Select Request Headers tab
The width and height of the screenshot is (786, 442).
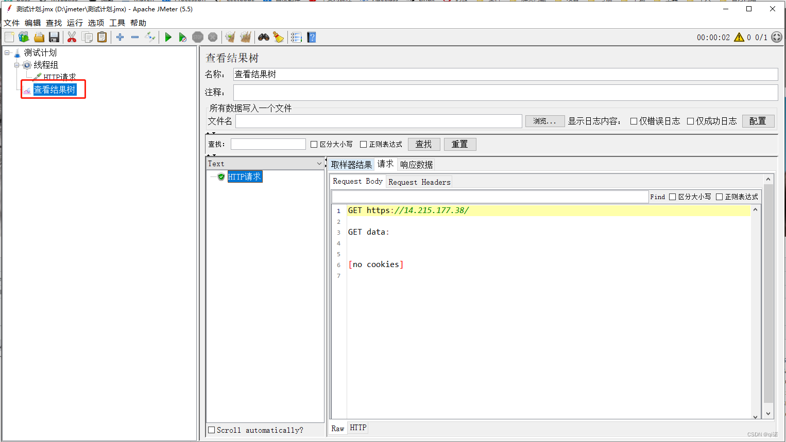point(419,182)
